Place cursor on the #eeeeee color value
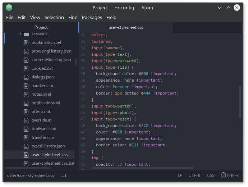The width and height of the screenshot is (248, 187). pos(121,87)
